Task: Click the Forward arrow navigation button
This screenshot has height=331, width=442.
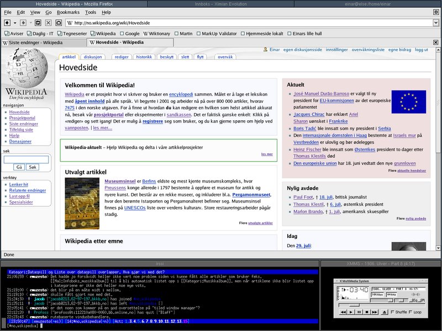Action: (23, 23)
